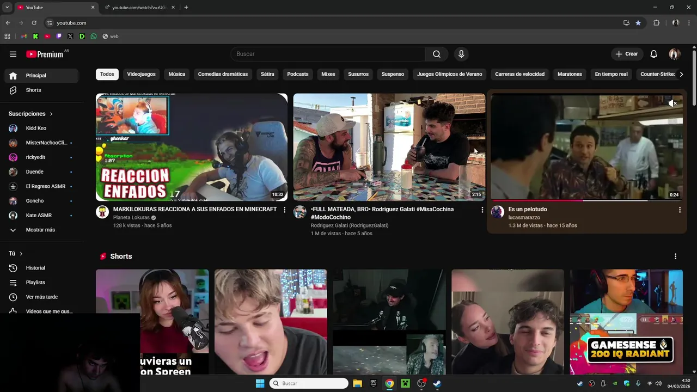
Task: Open Planeta Lokuras channel avatar
Action: 102,212
